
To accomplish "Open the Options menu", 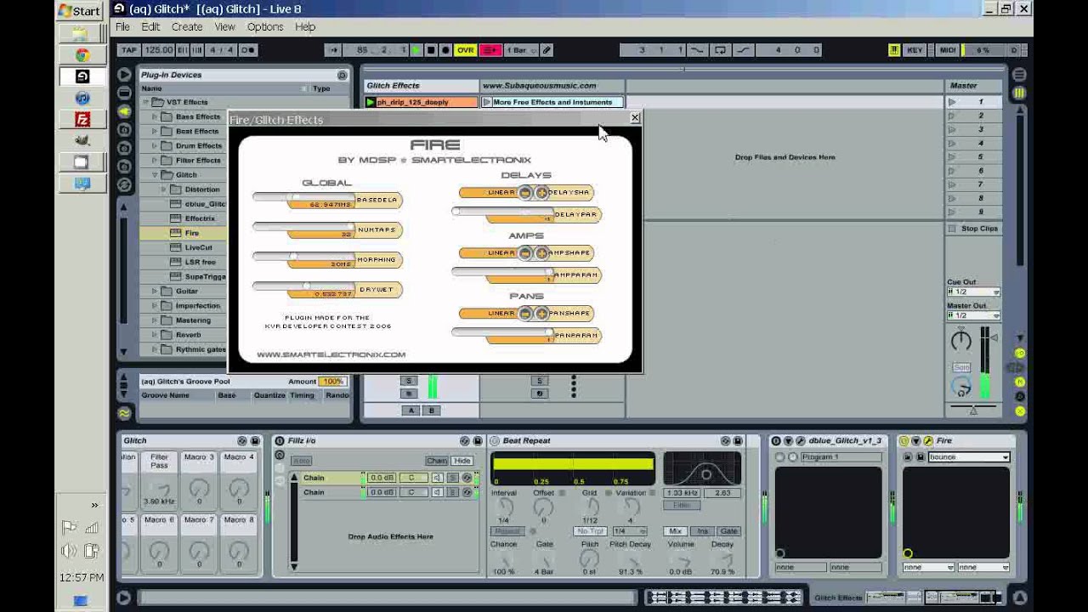I will point(265,27).
